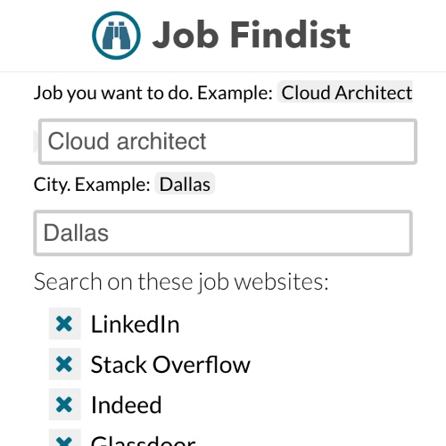The image size is (446, 446).
Task: Click the Glassdoor website label
Action: (144, 441)
